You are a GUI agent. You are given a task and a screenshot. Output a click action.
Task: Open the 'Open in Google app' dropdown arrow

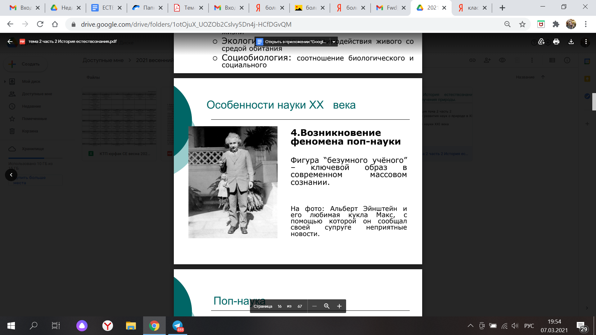334,42
